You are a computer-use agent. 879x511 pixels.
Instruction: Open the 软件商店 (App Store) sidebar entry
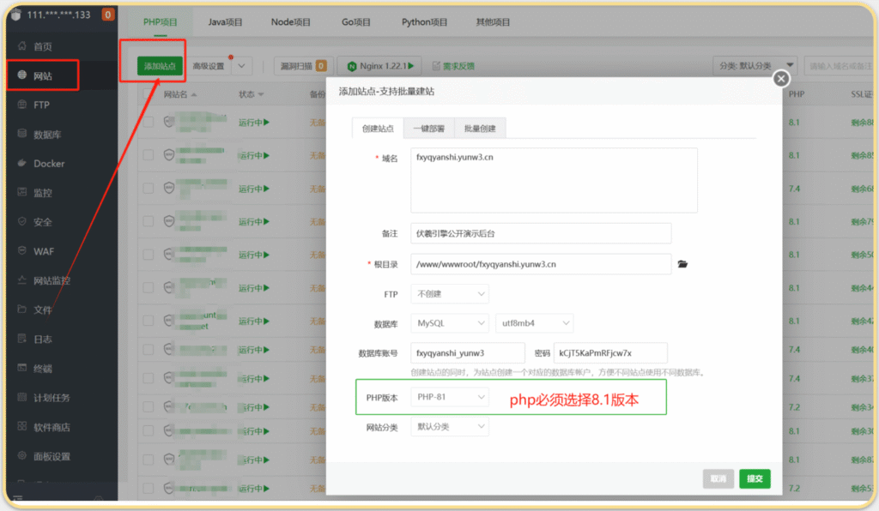coord(48,427)
